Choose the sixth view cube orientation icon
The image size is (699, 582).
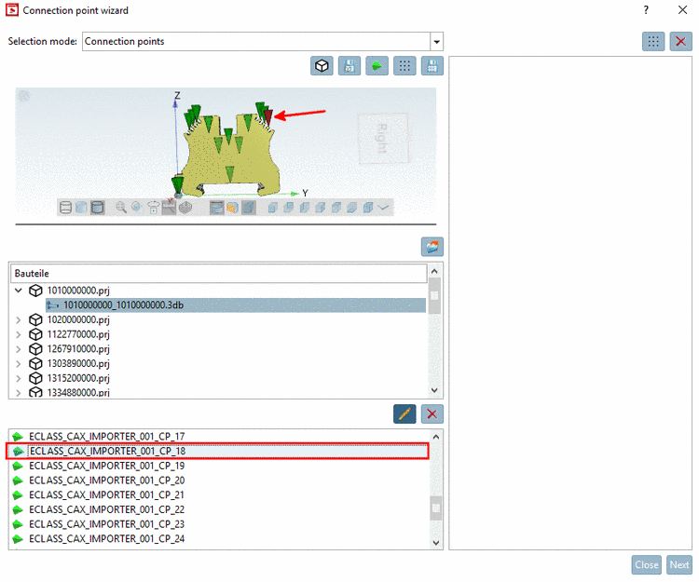point(352,208)
